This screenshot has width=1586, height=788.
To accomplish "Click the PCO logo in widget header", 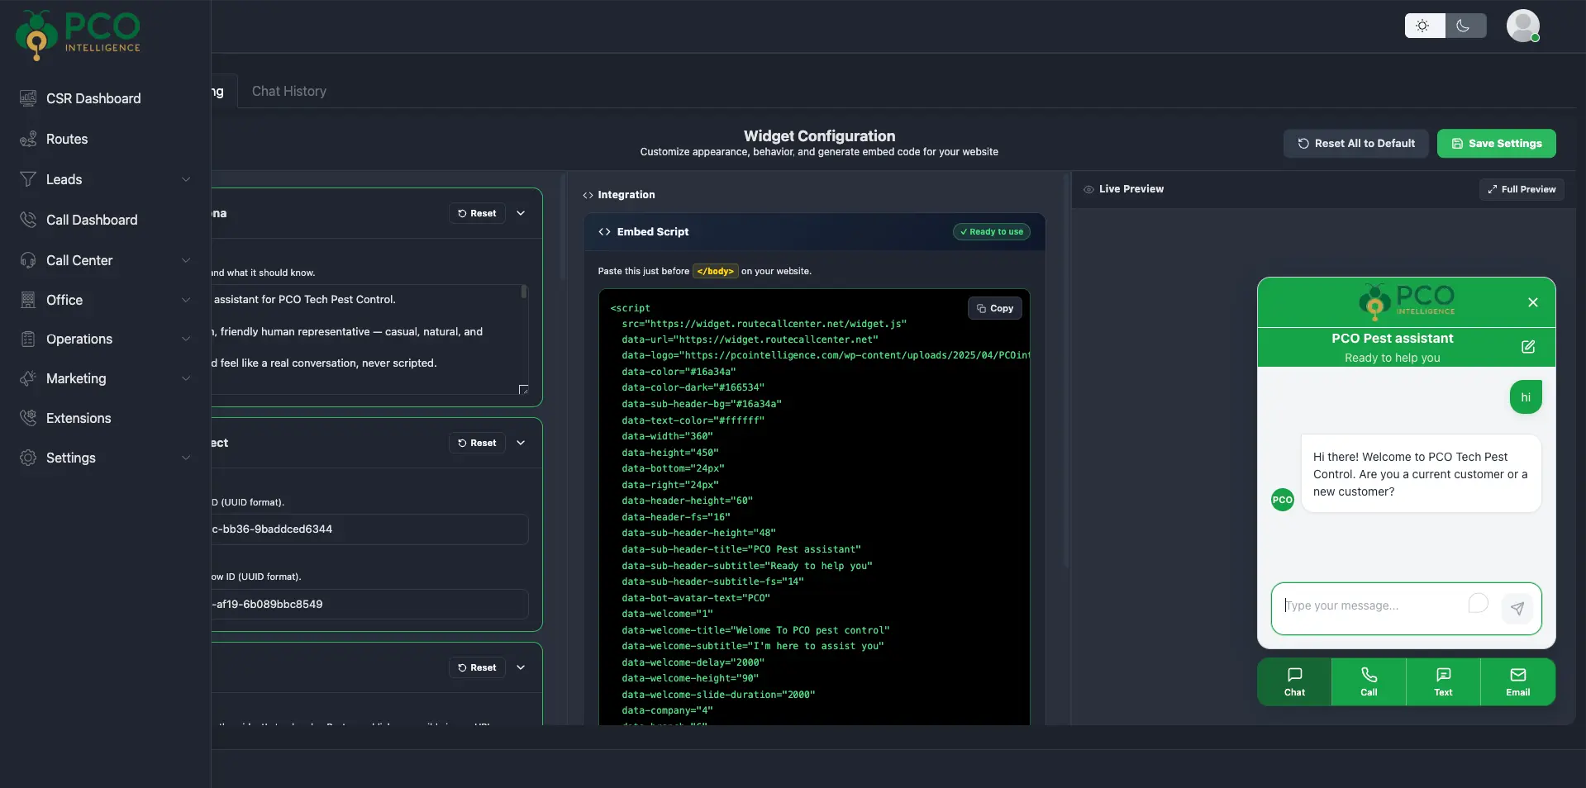I will click(x=1407, y=301).
